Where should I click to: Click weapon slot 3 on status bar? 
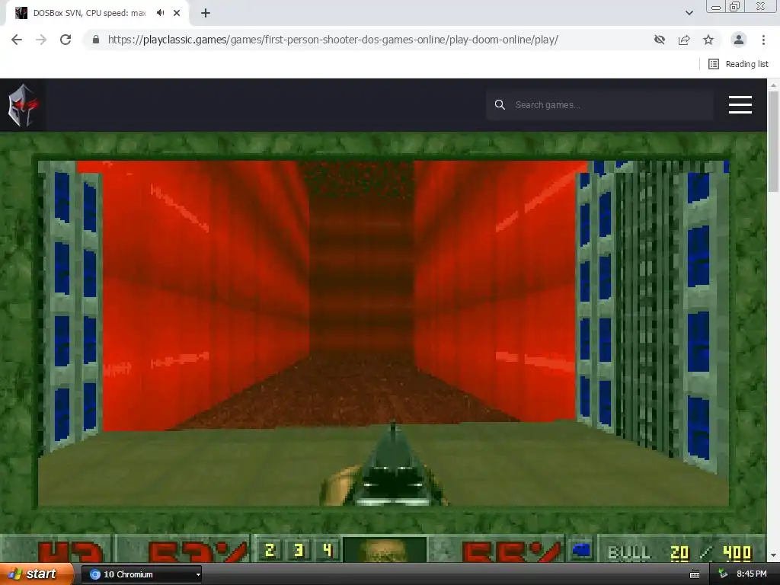299,550
